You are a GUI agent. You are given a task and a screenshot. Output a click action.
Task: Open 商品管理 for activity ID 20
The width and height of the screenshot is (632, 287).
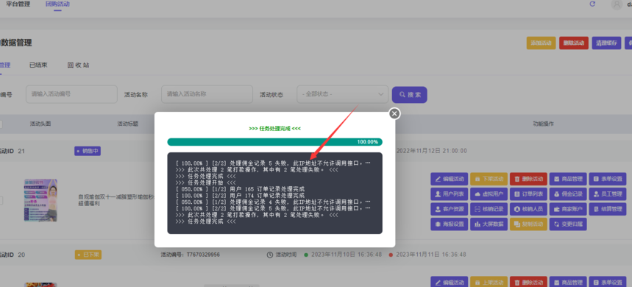567,282
